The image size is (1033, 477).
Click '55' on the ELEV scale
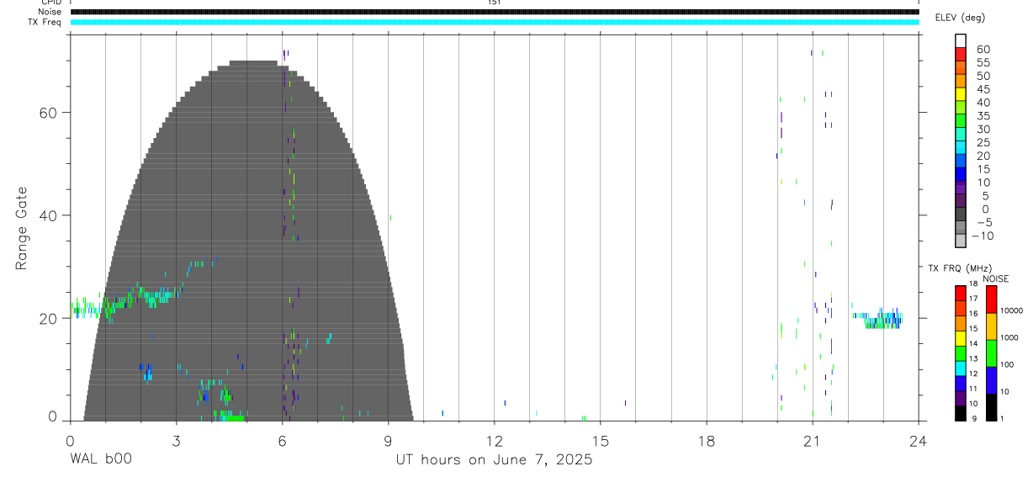(x=983, y=63)
